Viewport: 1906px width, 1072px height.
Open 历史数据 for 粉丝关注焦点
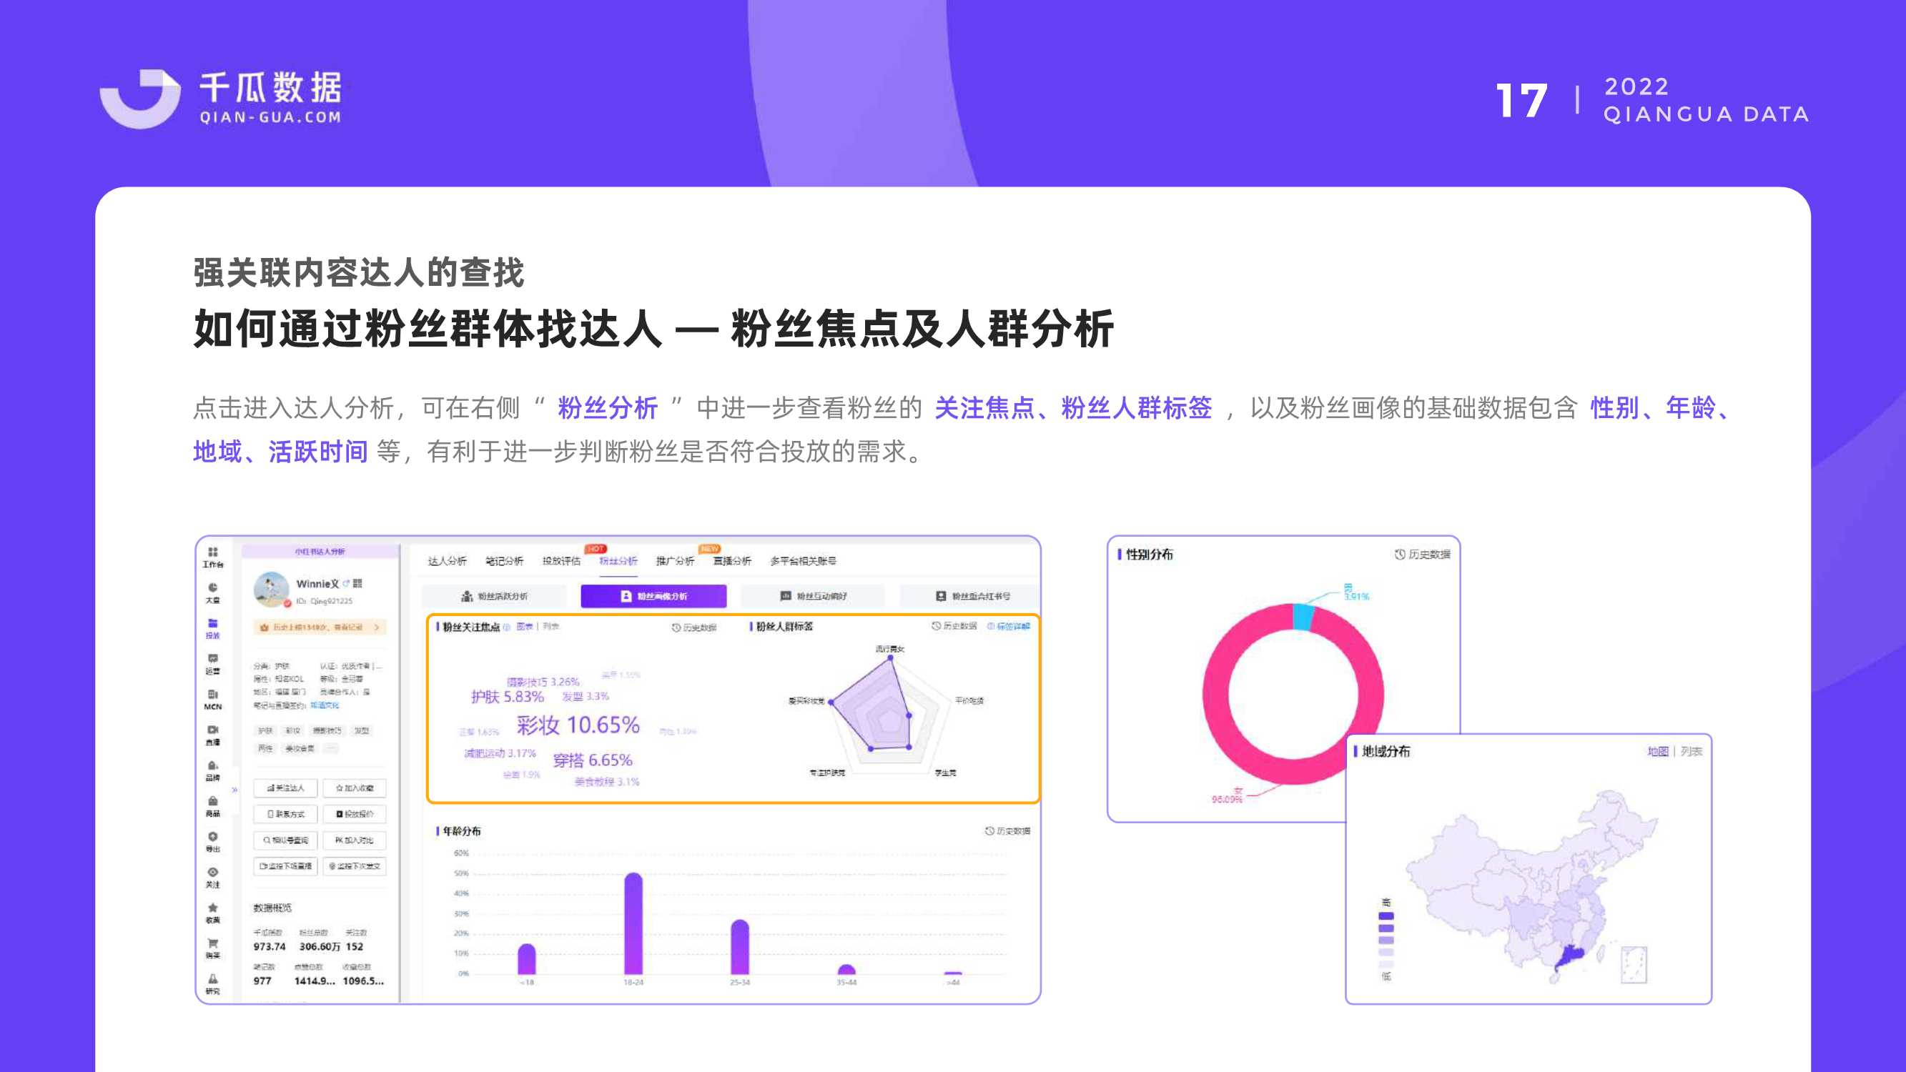pos(694,628)
